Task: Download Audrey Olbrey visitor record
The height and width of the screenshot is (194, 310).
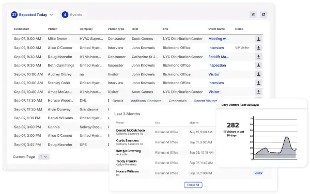Action: pos(258,74)
